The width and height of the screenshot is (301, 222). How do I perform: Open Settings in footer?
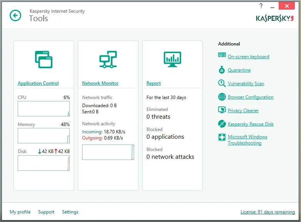click(70, 212)
